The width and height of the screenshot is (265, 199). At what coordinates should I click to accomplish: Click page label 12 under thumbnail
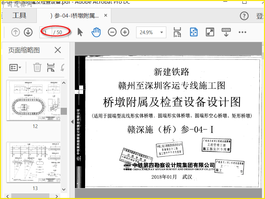point(35,126)
